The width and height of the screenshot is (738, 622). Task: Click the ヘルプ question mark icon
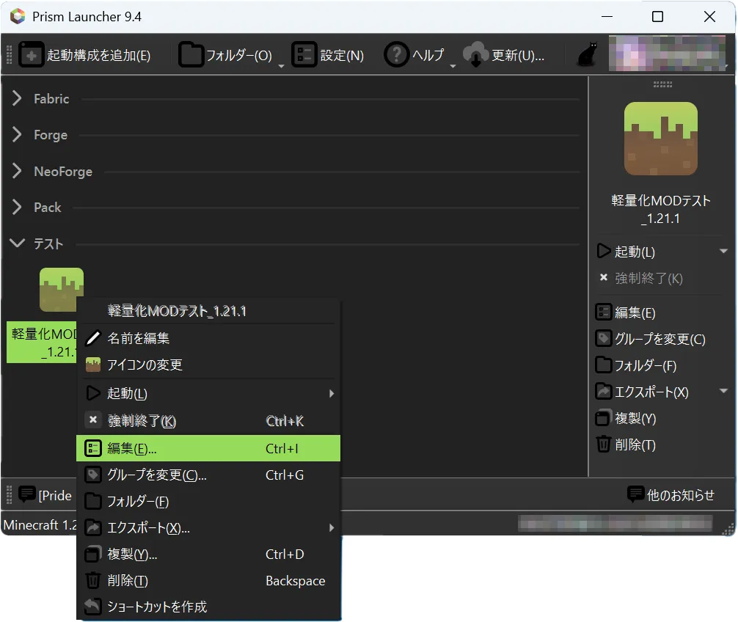(x=396, y=55)
